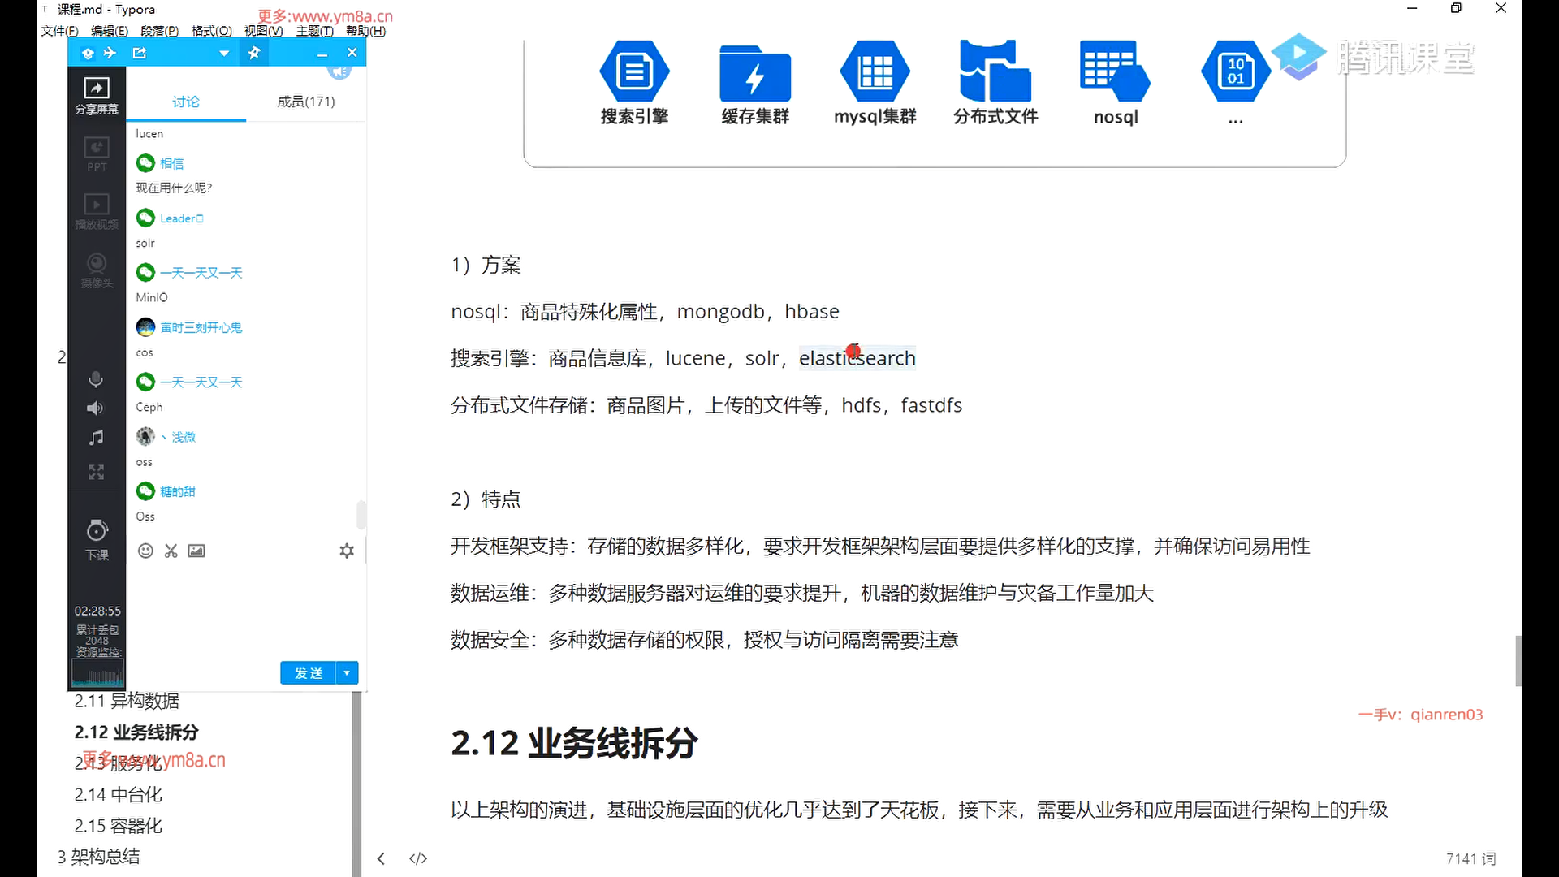Toggle source code mode icon

418,858
